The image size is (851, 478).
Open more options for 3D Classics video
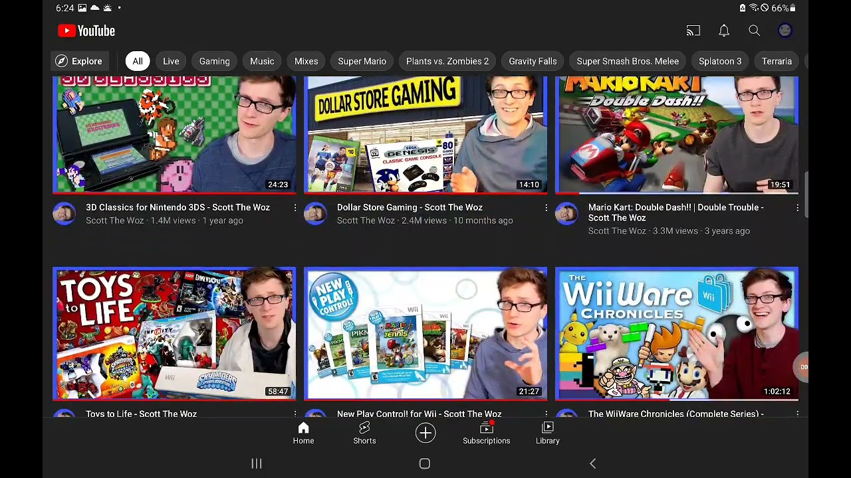[295, 208]
